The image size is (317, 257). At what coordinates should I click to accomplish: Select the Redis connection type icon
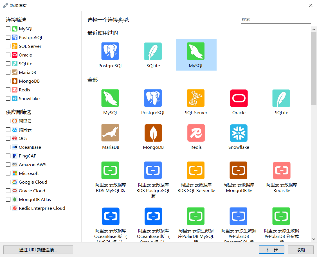click(x=196, y=133)
